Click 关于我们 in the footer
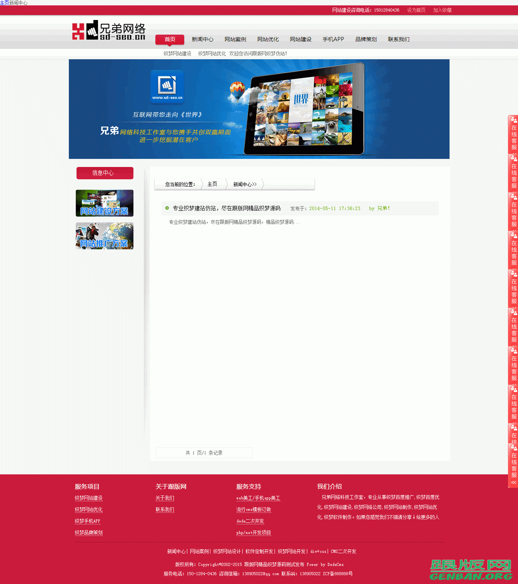Screen dimensions: 518x584 (165, 498)
